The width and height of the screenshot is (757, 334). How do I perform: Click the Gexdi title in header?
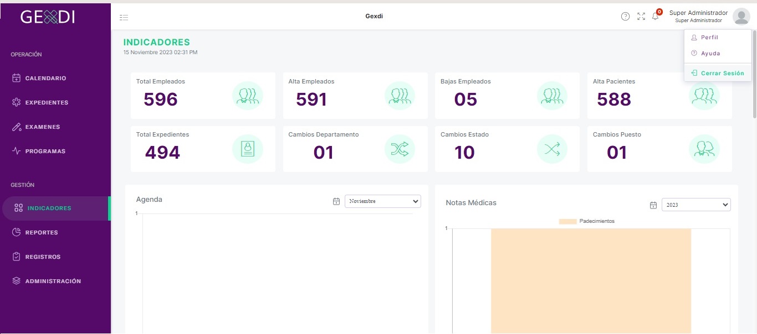374,16
